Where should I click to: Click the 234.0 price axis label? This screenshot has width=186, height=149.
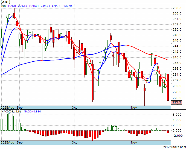coord(177,74)
